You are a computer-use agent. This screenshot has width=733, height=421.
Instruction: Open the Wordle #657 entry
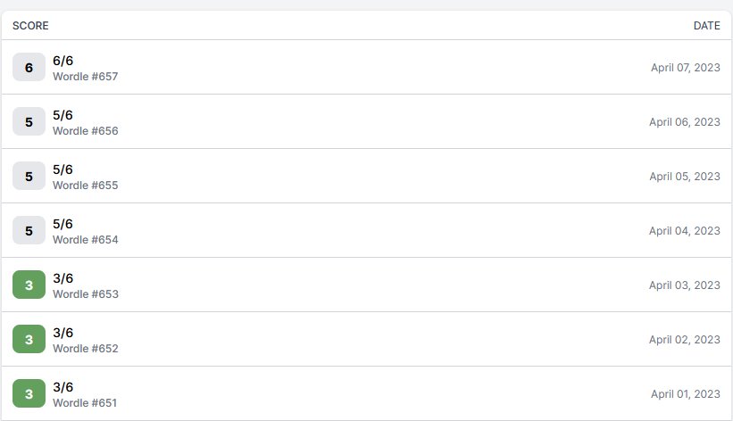366,67
